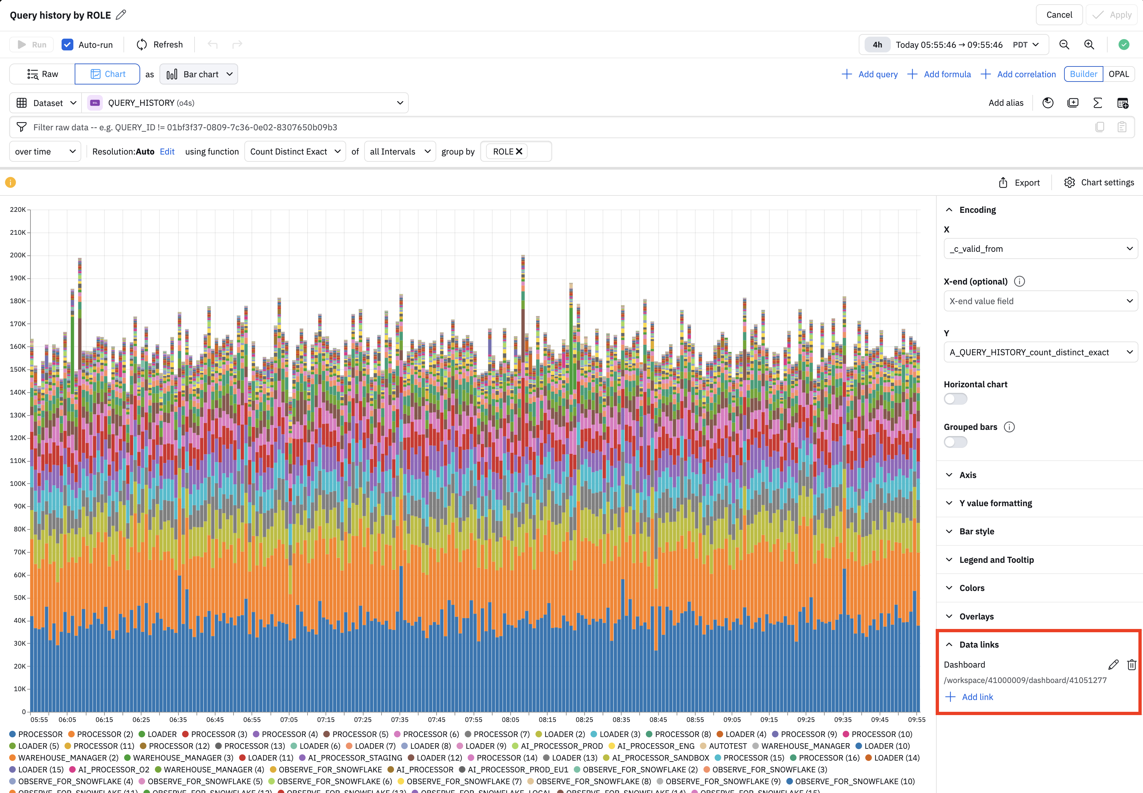Uncheck the Auto-run checkbox

(x=67, y=45)
